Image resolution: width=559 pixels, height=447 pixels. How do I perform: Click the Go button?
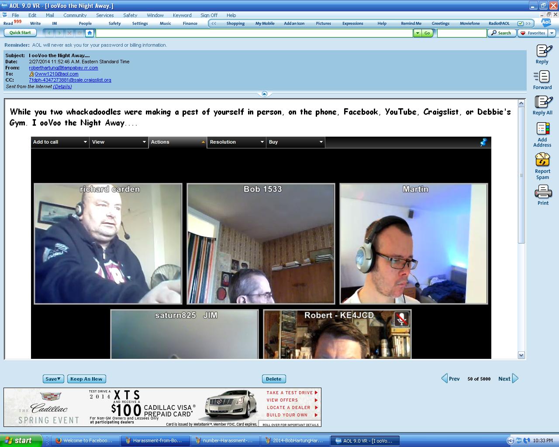427,33
